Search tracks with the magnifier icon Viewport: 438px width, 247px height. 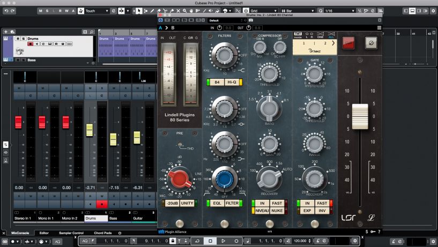coord(91,32)
